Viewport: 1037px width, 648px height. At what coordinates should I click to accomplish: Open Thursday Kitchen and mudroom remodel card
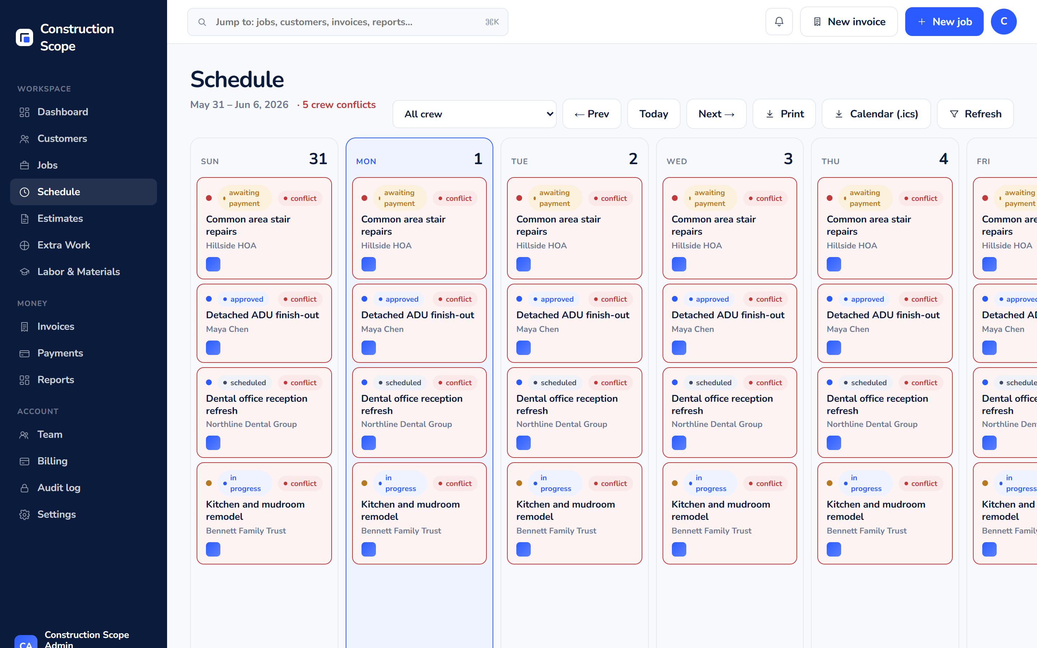click(884, 513)
